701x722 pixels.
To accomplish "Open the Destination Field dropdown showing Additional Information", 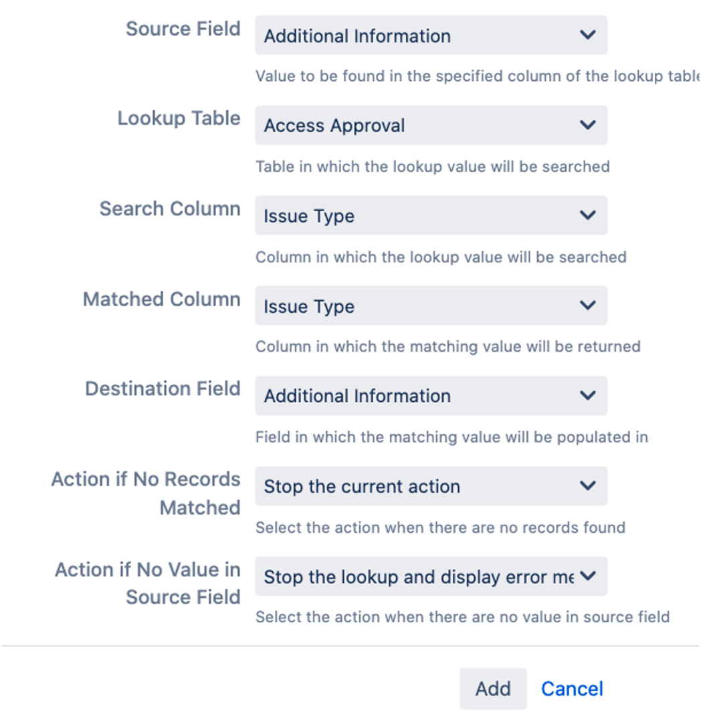I will point(415,396).
